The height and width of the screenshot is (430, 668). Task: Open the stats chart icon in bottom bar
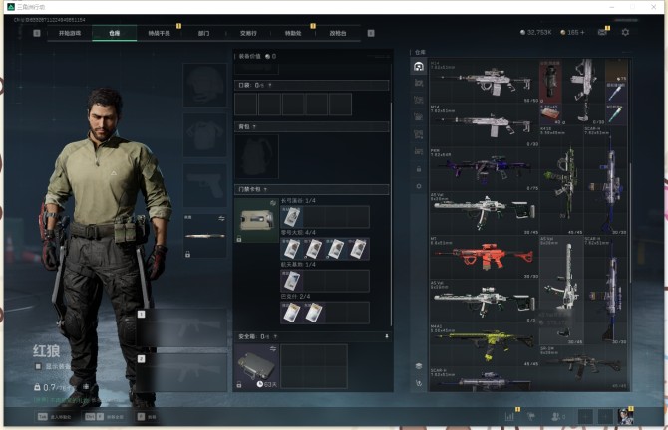click(x=509, y=417)
